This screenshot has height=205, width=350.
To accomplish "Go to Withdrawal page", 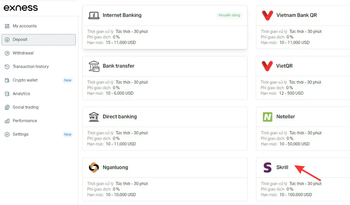I will pos(23,53).
